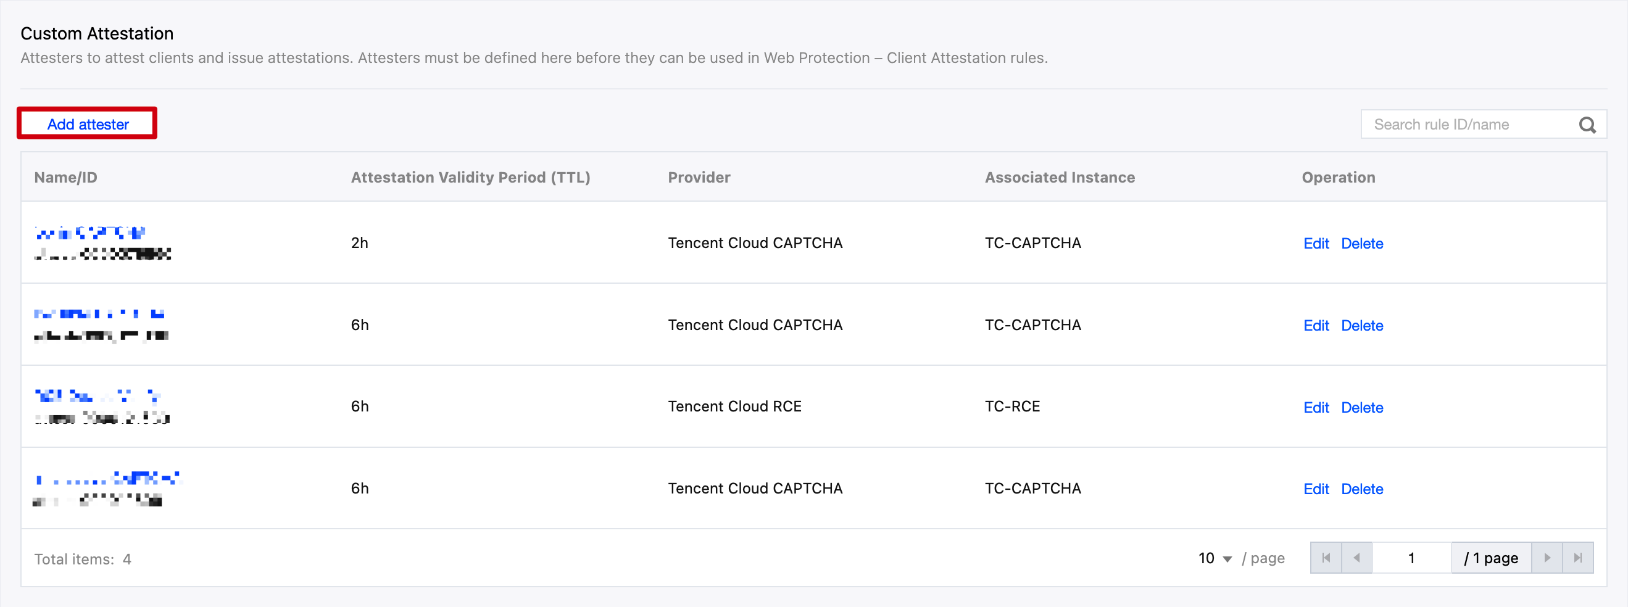The width and height of the screenshot is (1628, 607).
Task: Click the page number input box
Action: 1413,558
